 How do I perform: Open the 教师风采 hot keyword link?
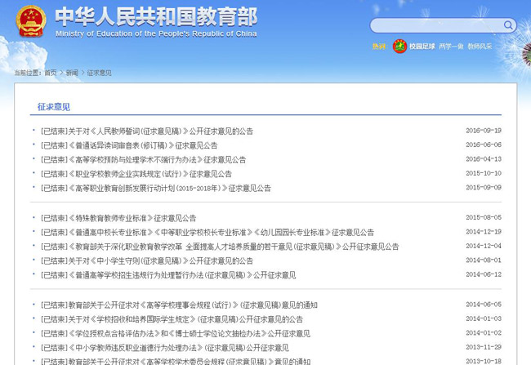(480, 47)
